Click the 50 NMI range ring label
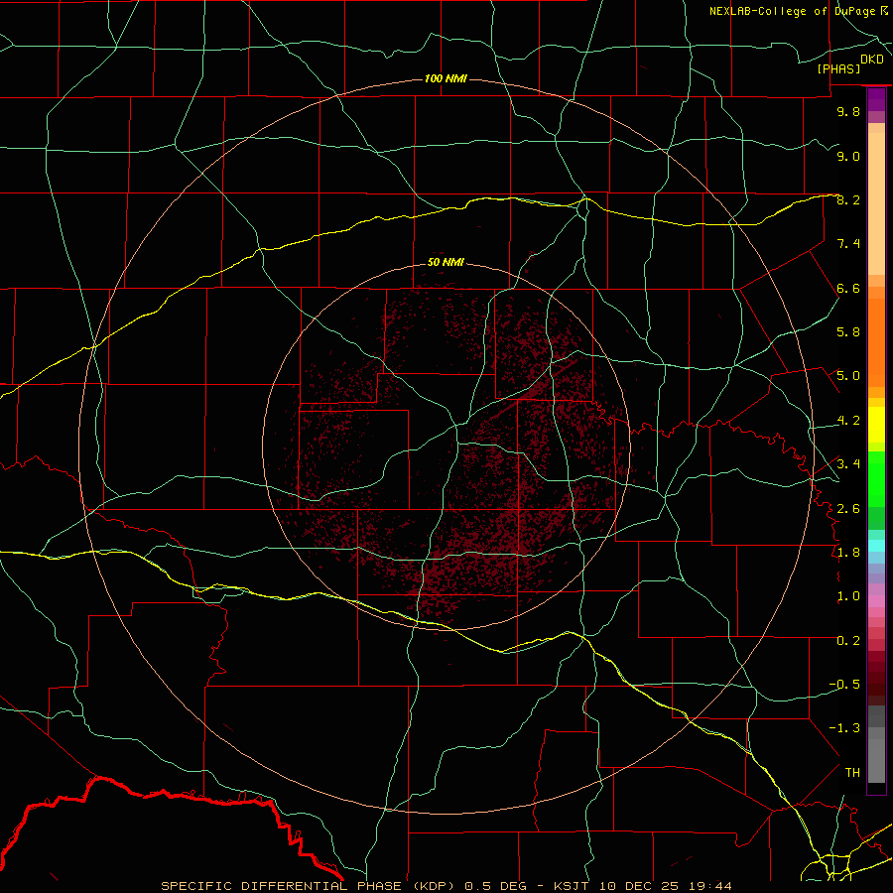 [x=446, y=262]
